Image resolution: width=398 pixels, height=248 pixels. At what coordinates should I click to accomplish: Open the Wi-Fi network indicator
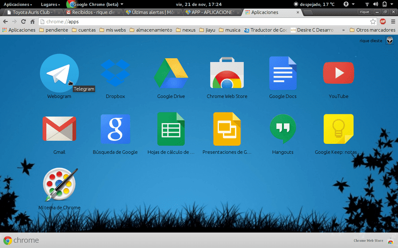[367, 4]
